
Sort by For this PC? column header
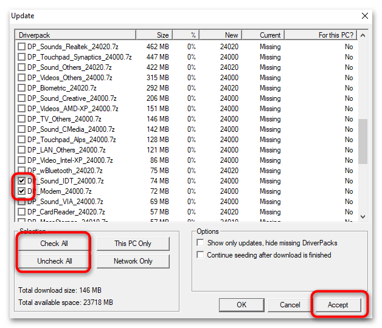click(x=321, y=35)
